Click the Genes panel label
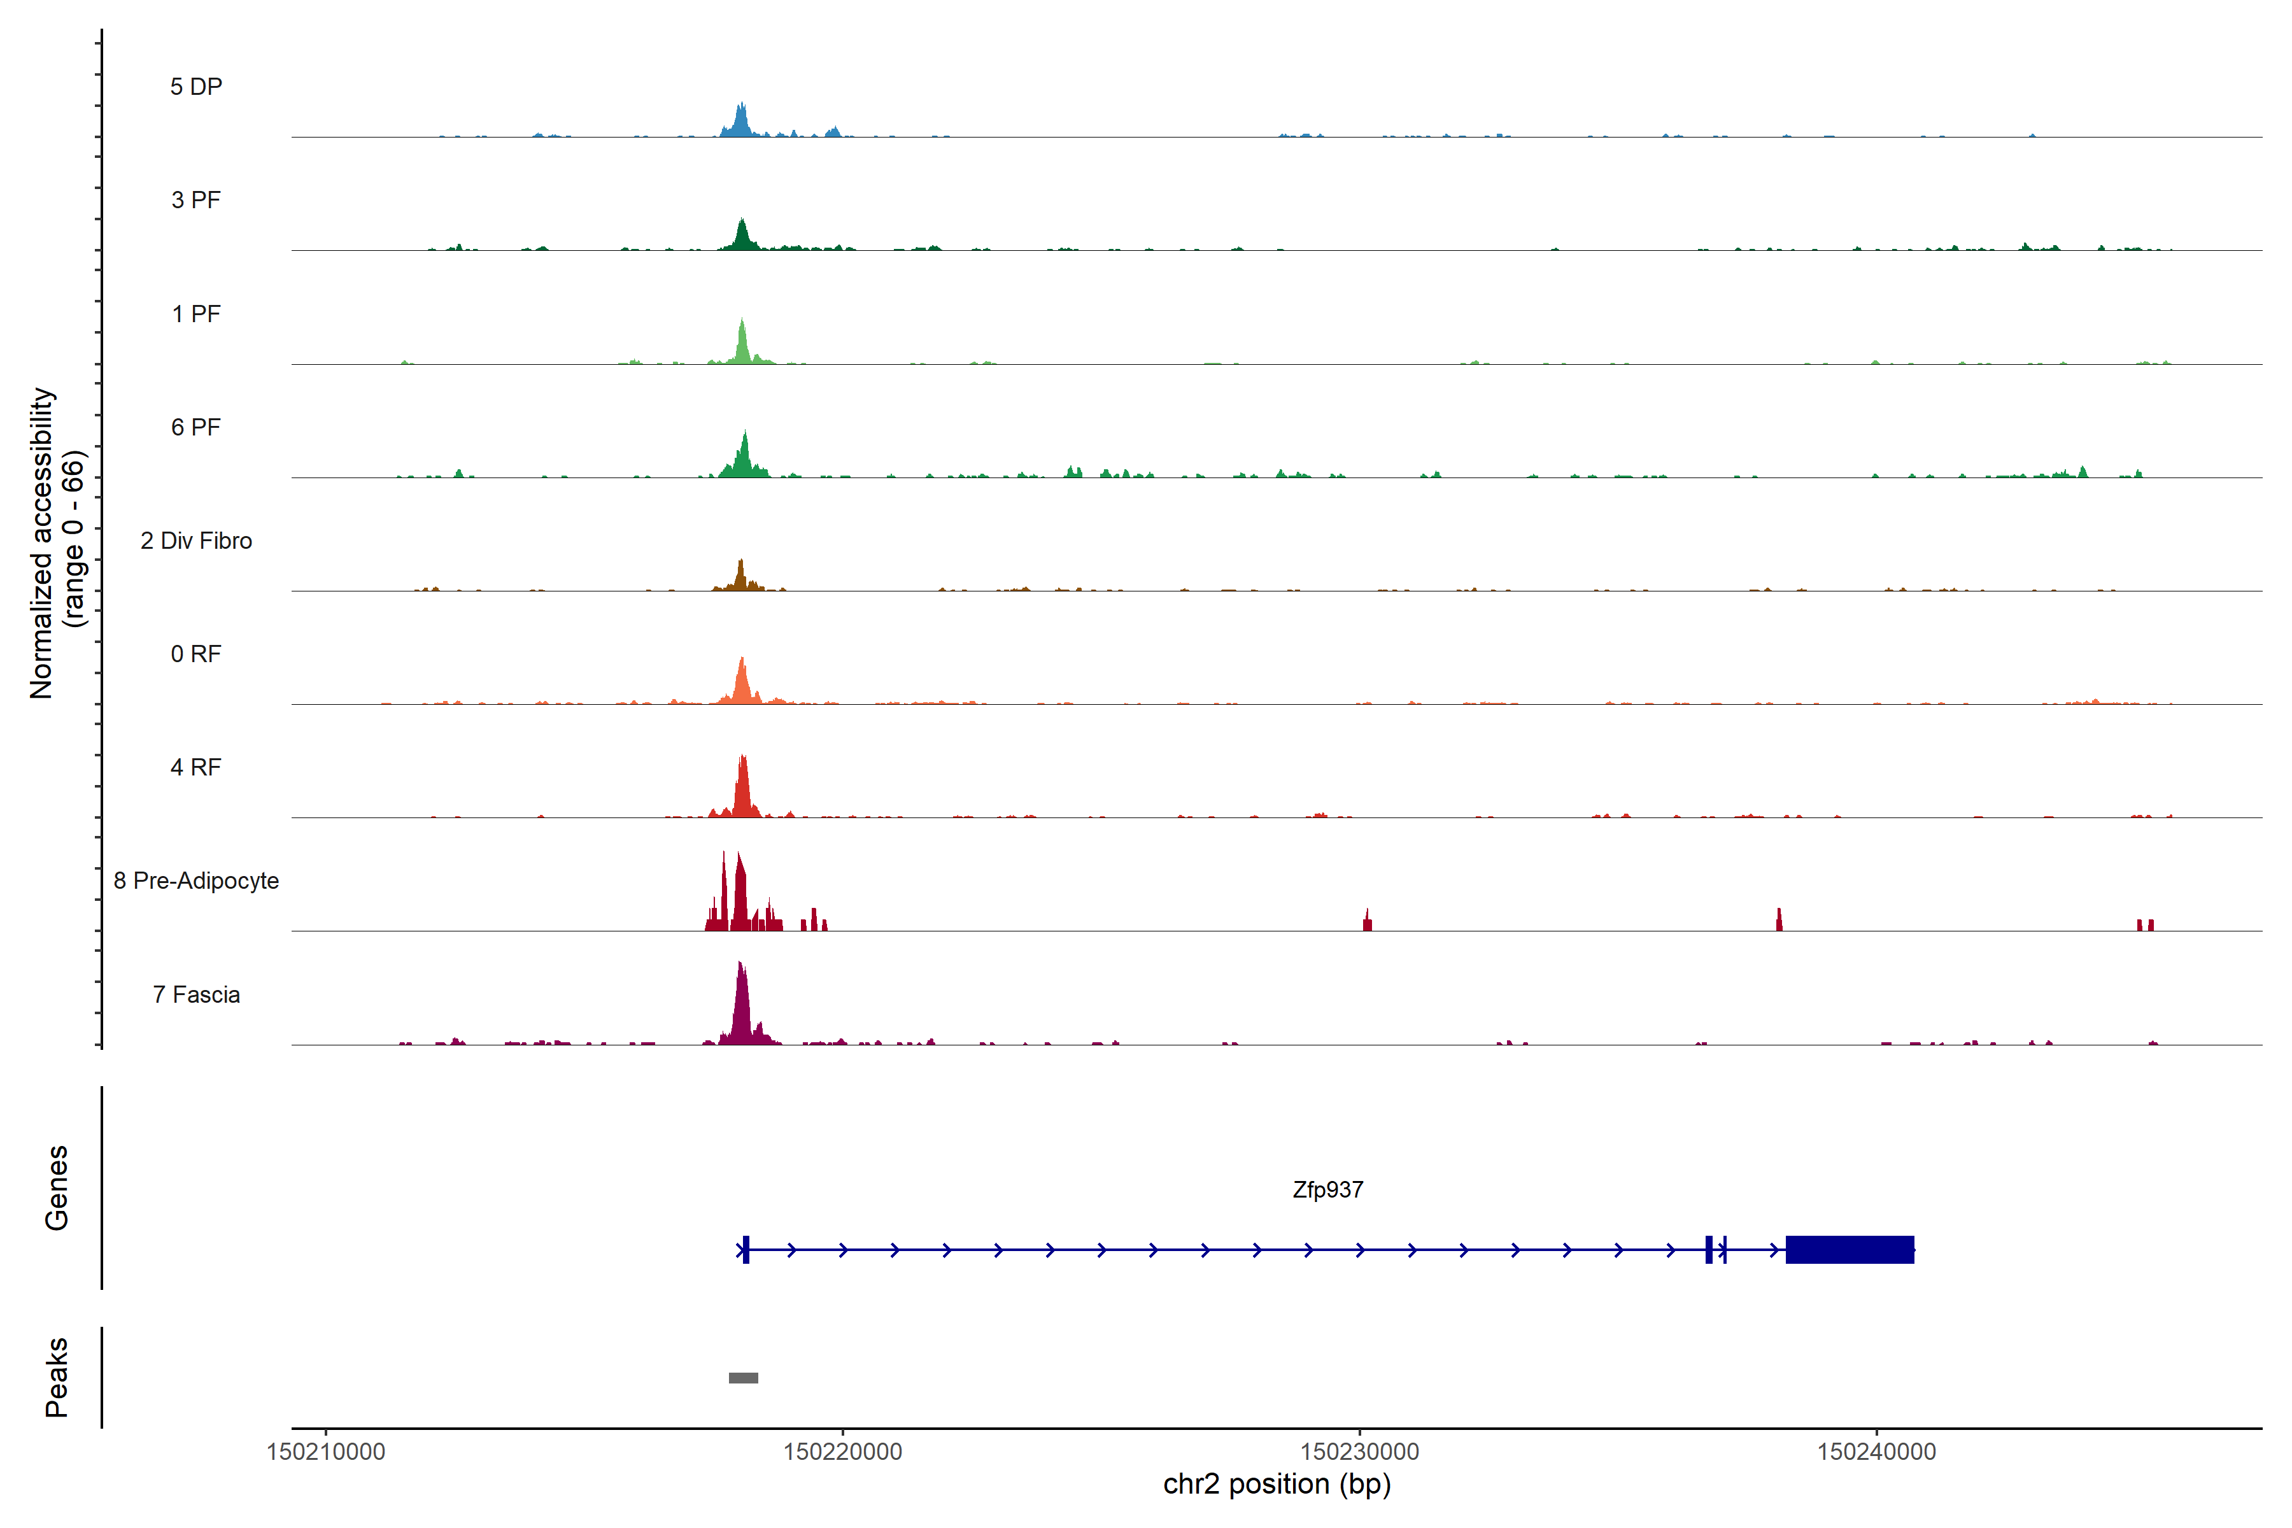This screenshot has height=1528, width=2292. [57, 1188]
